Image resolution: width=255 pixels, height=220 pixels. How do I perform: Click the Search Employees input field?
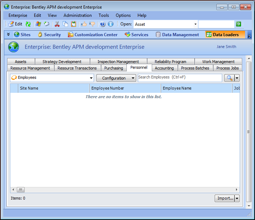(180, 78)
